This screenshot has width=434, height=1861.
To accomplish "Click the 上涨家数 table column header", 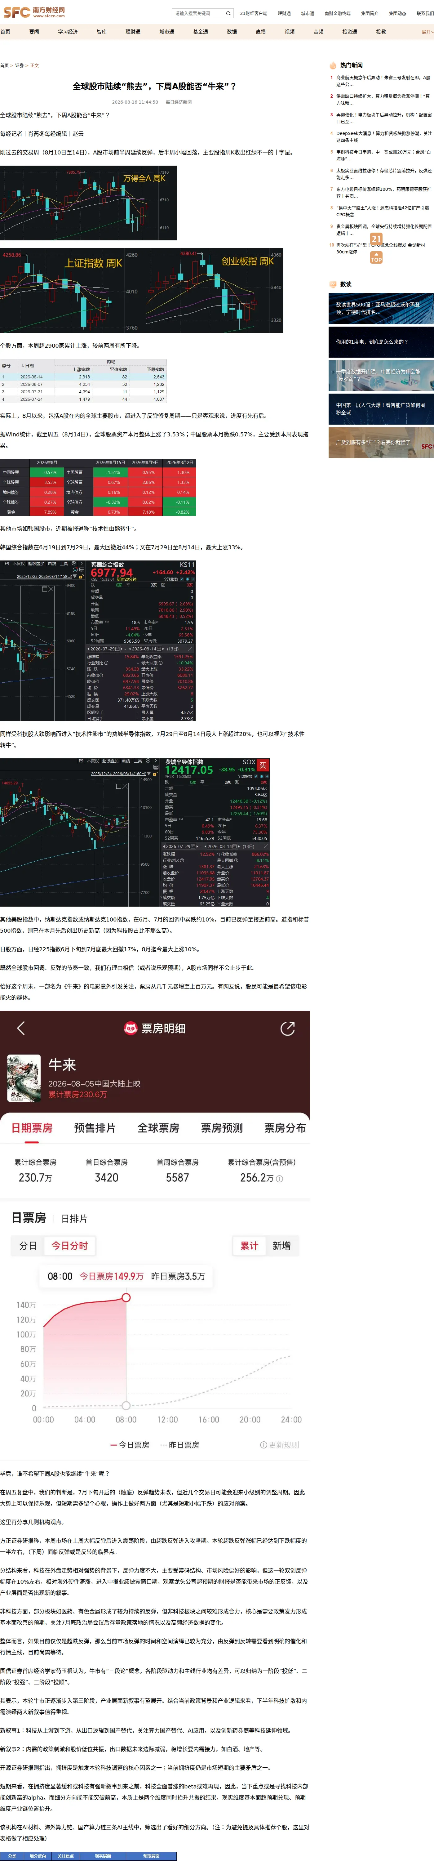I will coord(81,369).
